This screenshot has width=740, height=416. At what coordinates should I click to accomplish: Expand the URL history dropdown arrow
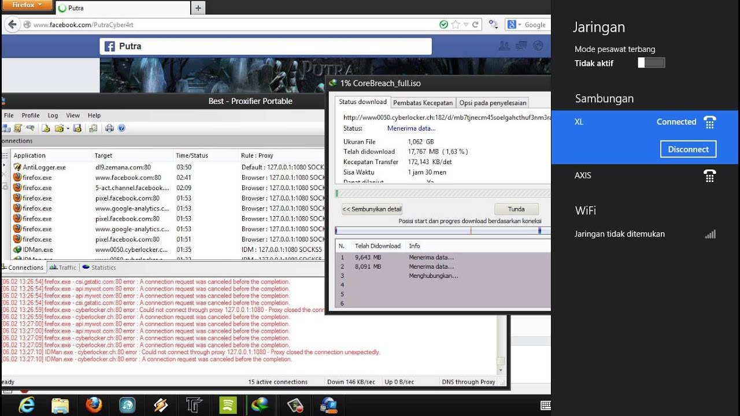466,25
